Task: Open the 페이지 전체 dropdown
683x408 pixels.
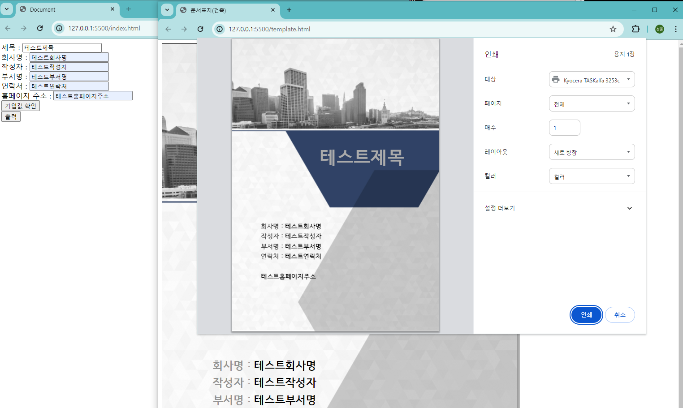Action: click(x=592, y=104)
